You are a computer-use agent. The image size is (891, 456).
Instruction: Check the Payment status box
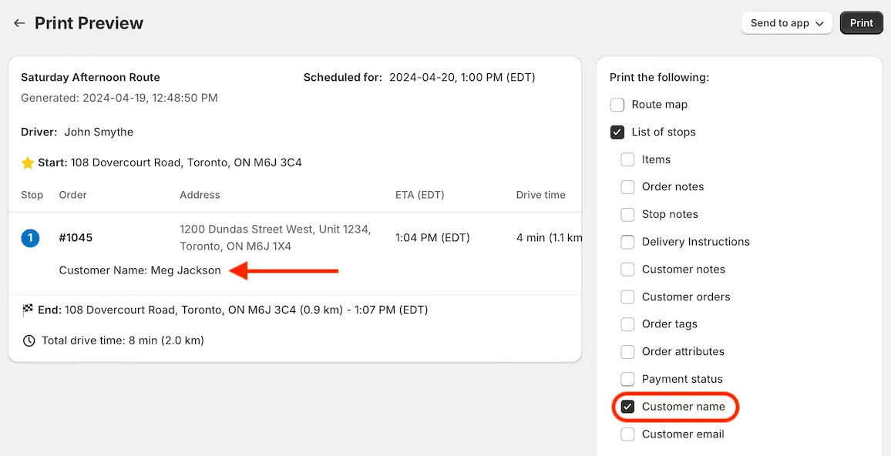(x=627, y=379)
